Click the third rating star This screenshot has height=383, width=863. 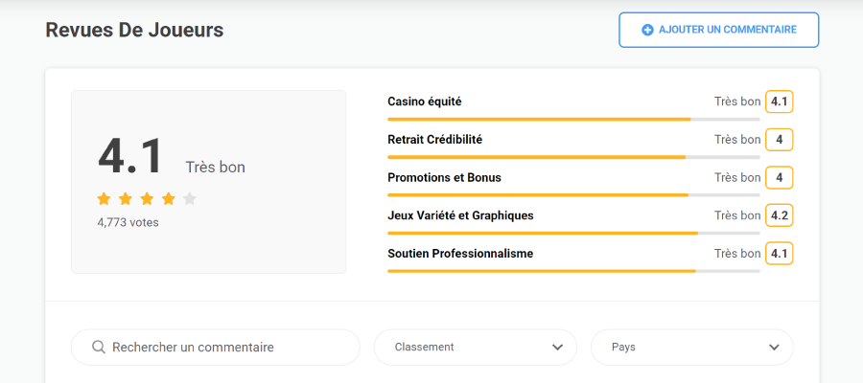[x=147, y=199]
